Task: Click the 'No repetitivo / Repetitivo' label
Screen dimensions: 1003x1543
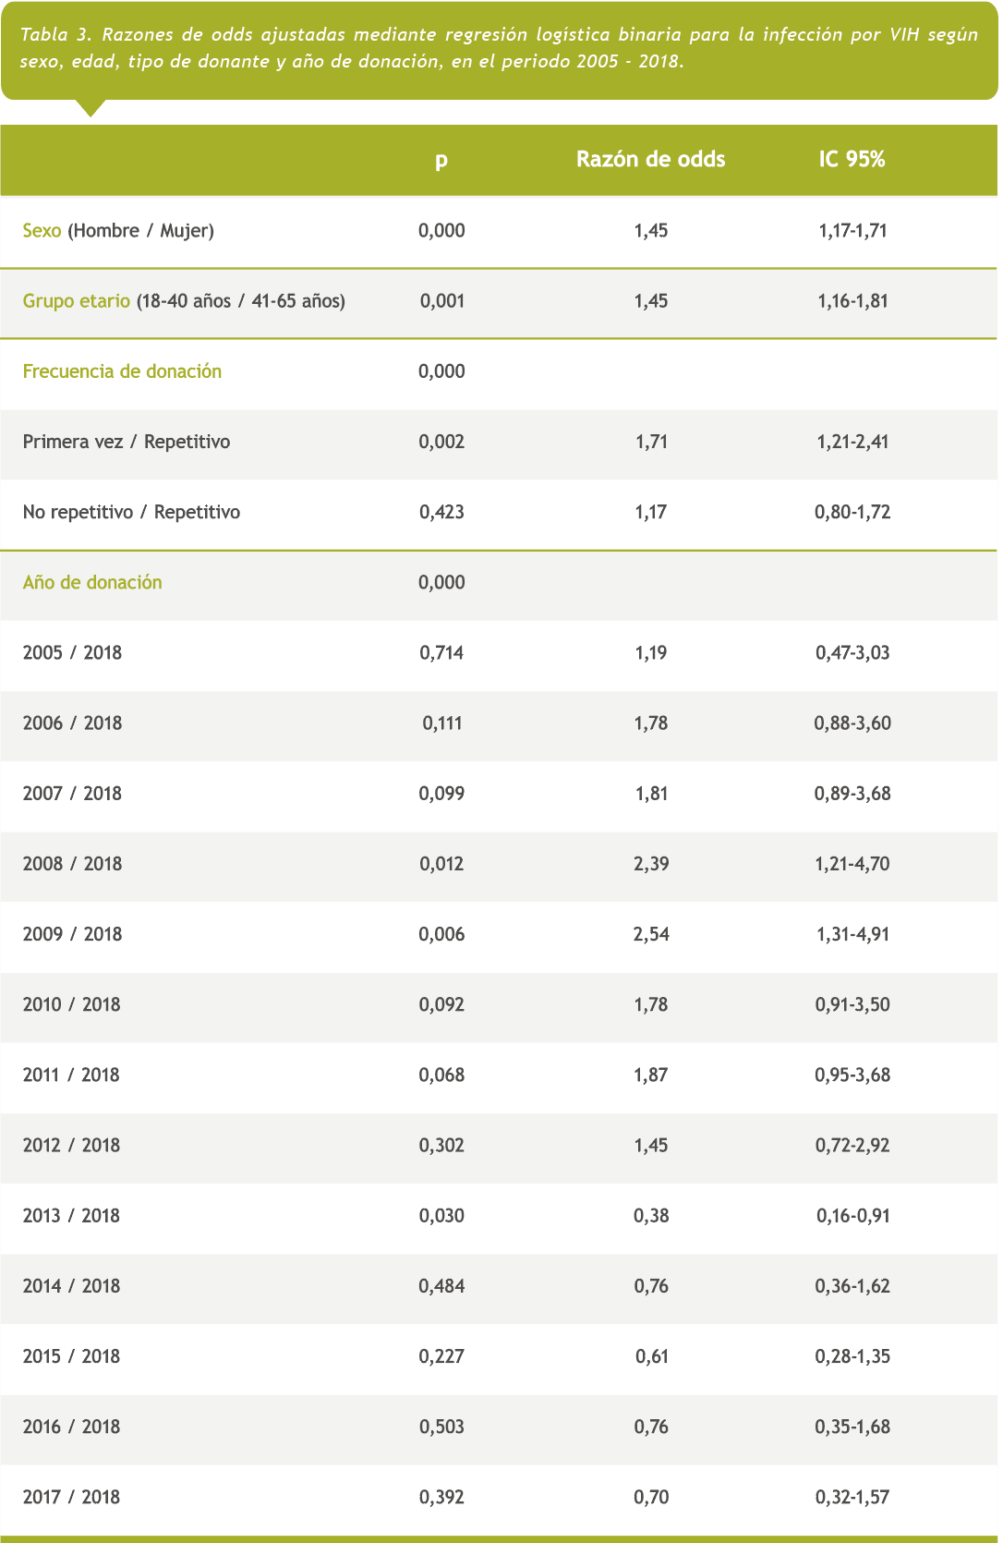Action: (131, 512)
